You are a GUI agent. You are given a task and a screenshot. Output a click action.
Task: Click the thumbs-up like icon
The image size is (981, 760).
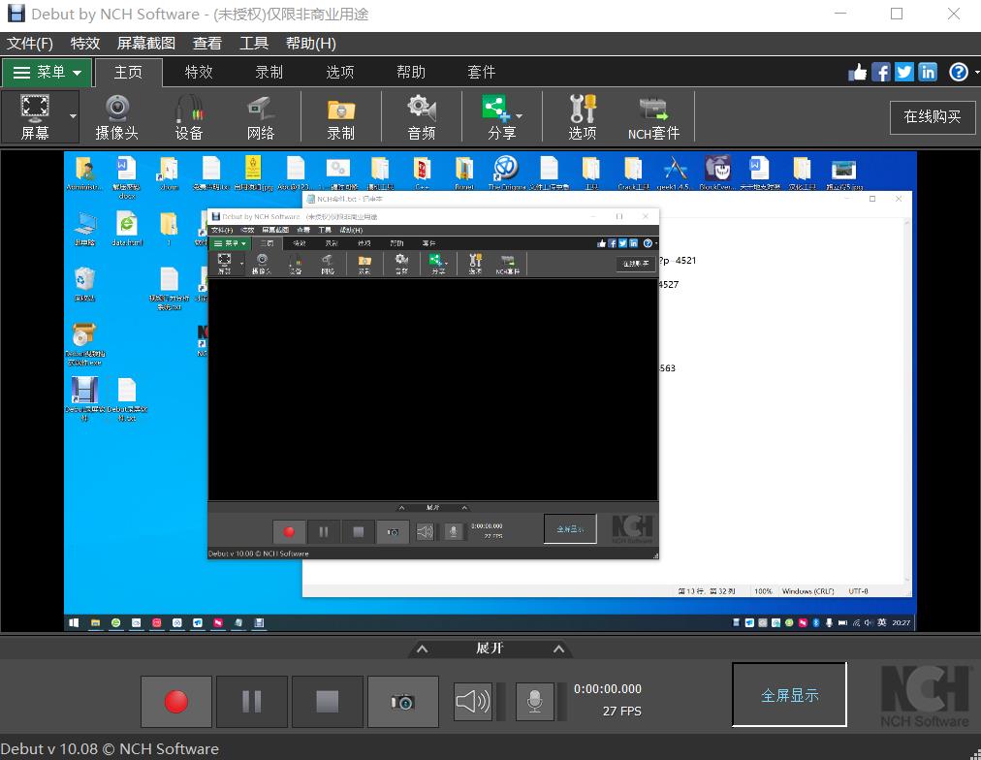coord(857,72)
